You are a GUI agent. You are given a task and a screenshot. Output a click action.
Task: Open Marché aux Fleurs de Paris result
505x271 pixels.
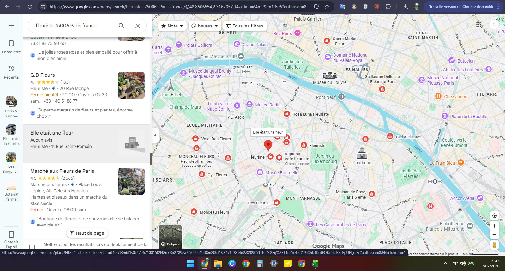click(86, 198)
